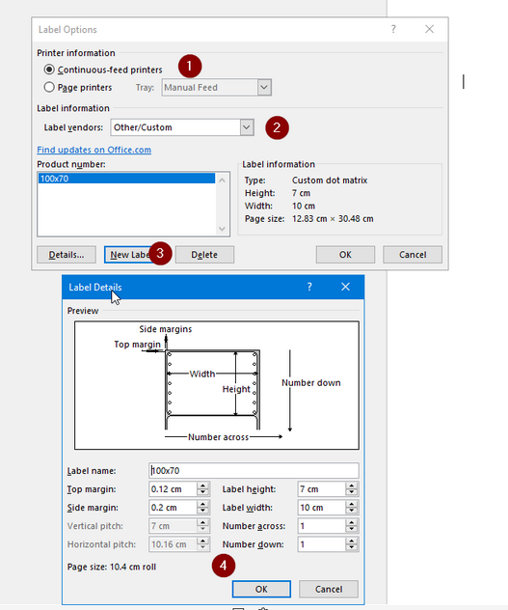Click the label Preview diagram
Image resolution: width=508 pixels, height=610 pixels.
[x=217, y=385]
